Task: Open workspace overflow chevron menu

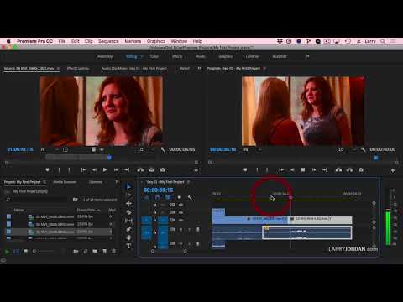Action: (307, 56)
